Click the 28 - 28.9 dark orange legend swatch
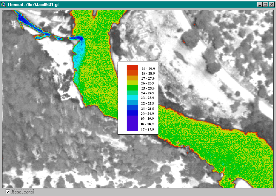 click(x=132, y=73)
